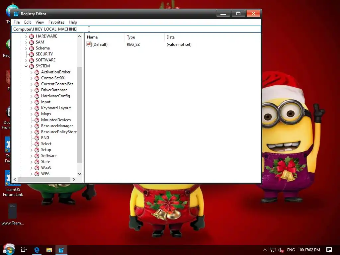Click the ControlSet001 key icon
Screen dimensions: 340x255
[x=37, y=78]
